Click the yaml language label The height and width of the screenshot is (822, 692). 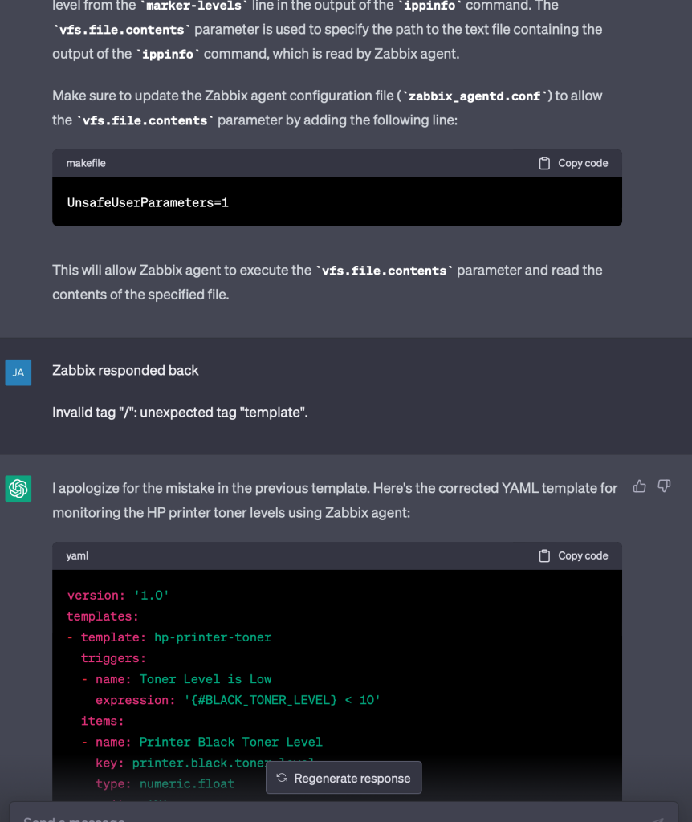(x=77, y=555)
